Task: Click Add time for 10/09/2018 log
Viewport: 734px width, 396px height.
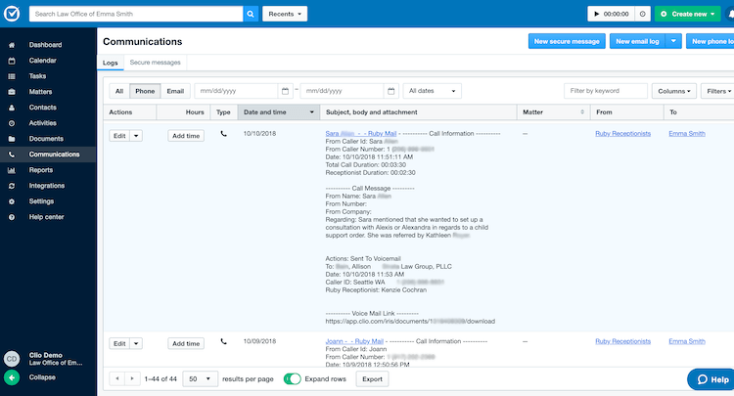Action: 186,343
